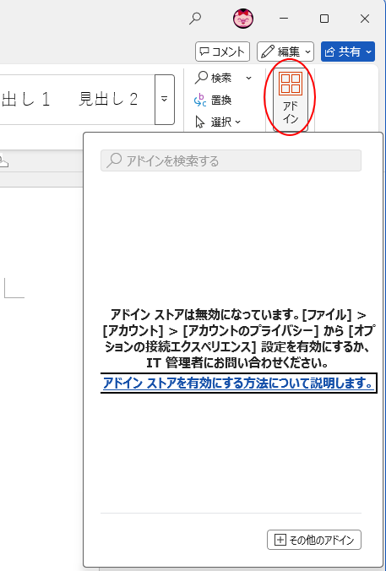Close the Word window
The height and width of the screenshot is (571, 386).
tap(365, 19)
